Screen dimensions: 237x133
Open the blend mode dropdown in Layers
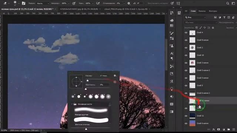[201, 23]
